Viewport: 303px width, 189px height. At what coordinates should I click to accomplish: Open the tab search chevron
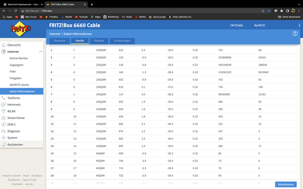pos(299,4)
